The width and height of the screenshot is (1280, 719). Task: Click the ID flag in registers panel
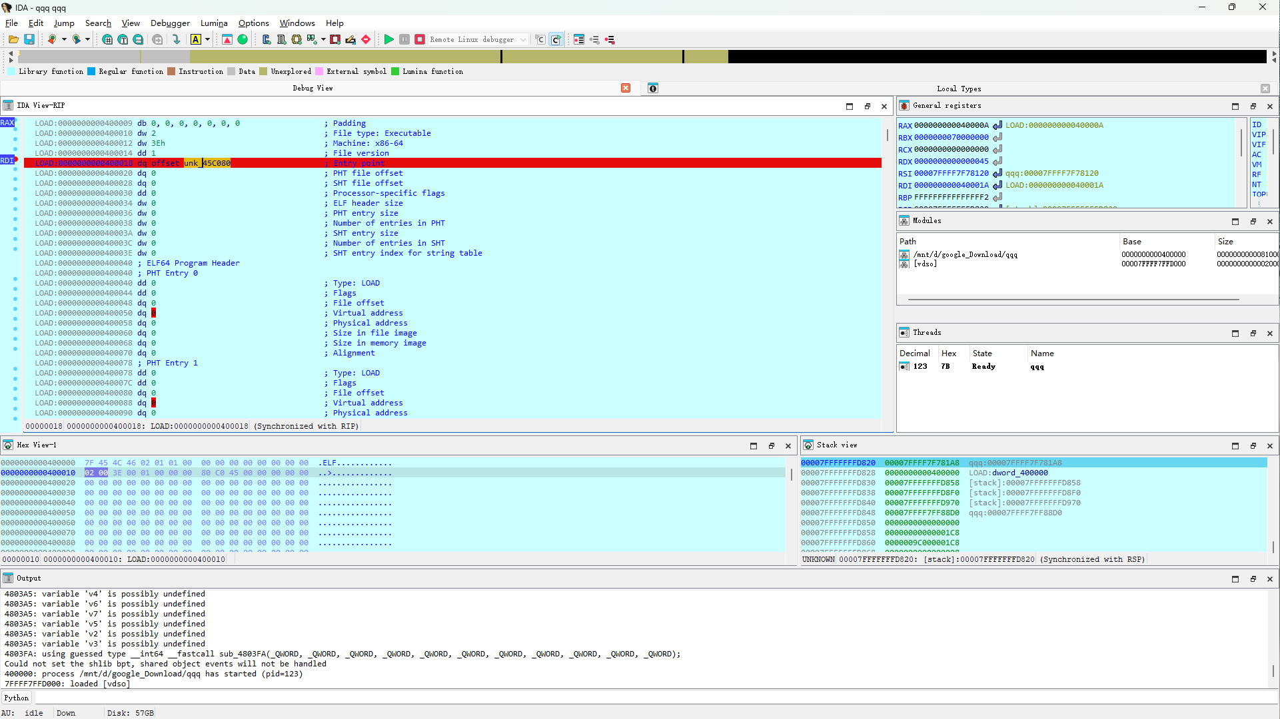point(1257,124)
